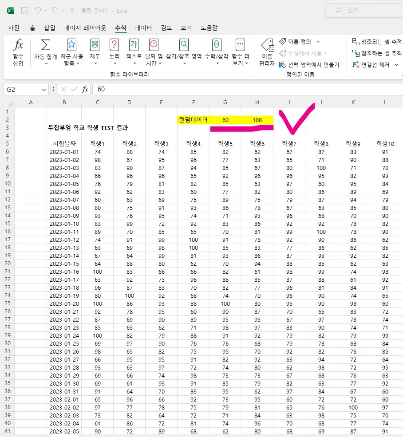
Task: Click the date cell 2023-01-01
Action: [64, 152]
